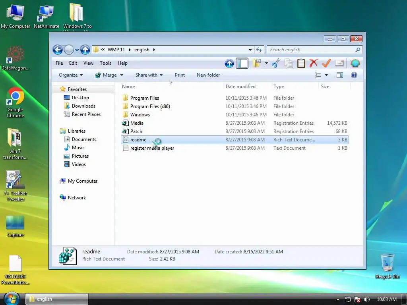Click the volume speaker tray icon

(366, 299)
